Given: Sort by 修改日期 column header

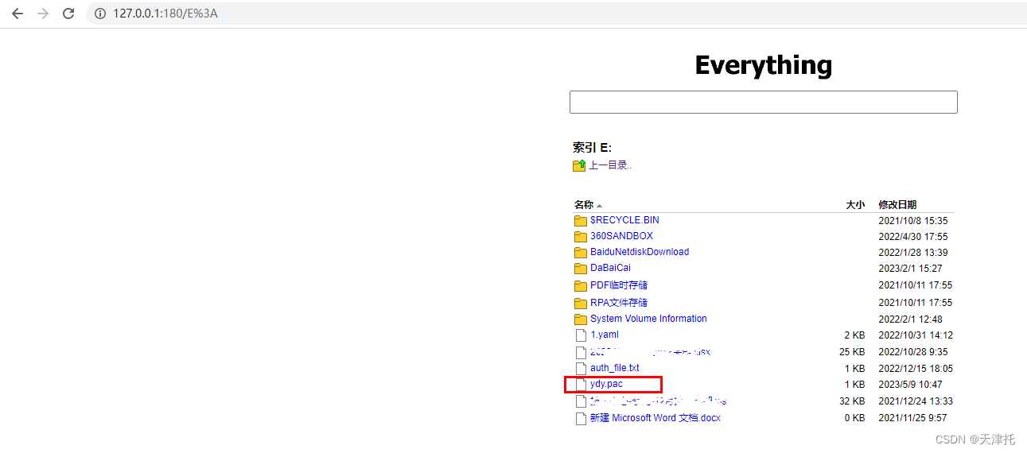Looking at the screenshot, I should (x=897, y=205).
